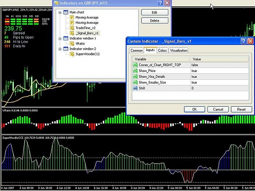The width and height of the screenshot is (255, 191).
Task: Click the Indicator window 2 icon
Action: coord(66,49)
